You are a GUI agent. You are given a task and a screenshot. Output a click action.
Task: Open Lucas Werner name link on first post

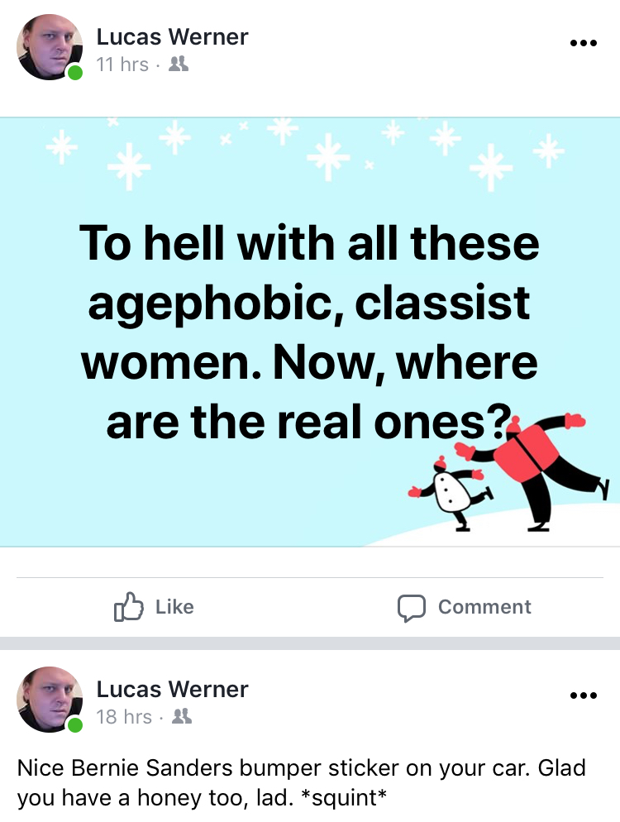click(173, 37)
